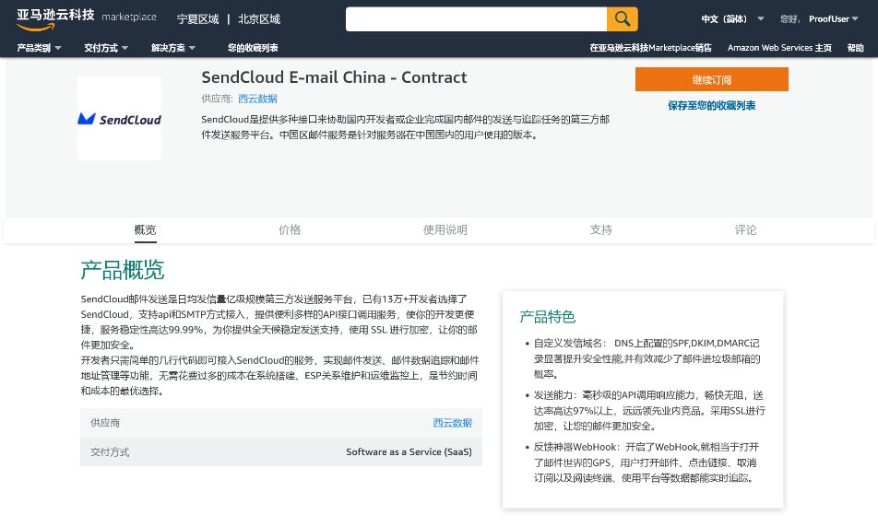Expand the 解决方案 dropdown menu
The height and width of the screenshot is (527, 878).
[173, 48]
